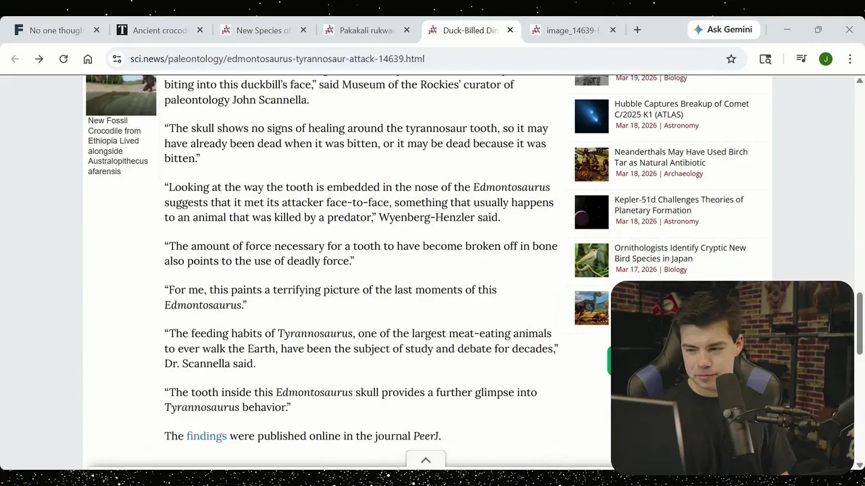Close the 'Pakakali rukwa' tab
The image size is (865, 486).
(x=407, y=30)
